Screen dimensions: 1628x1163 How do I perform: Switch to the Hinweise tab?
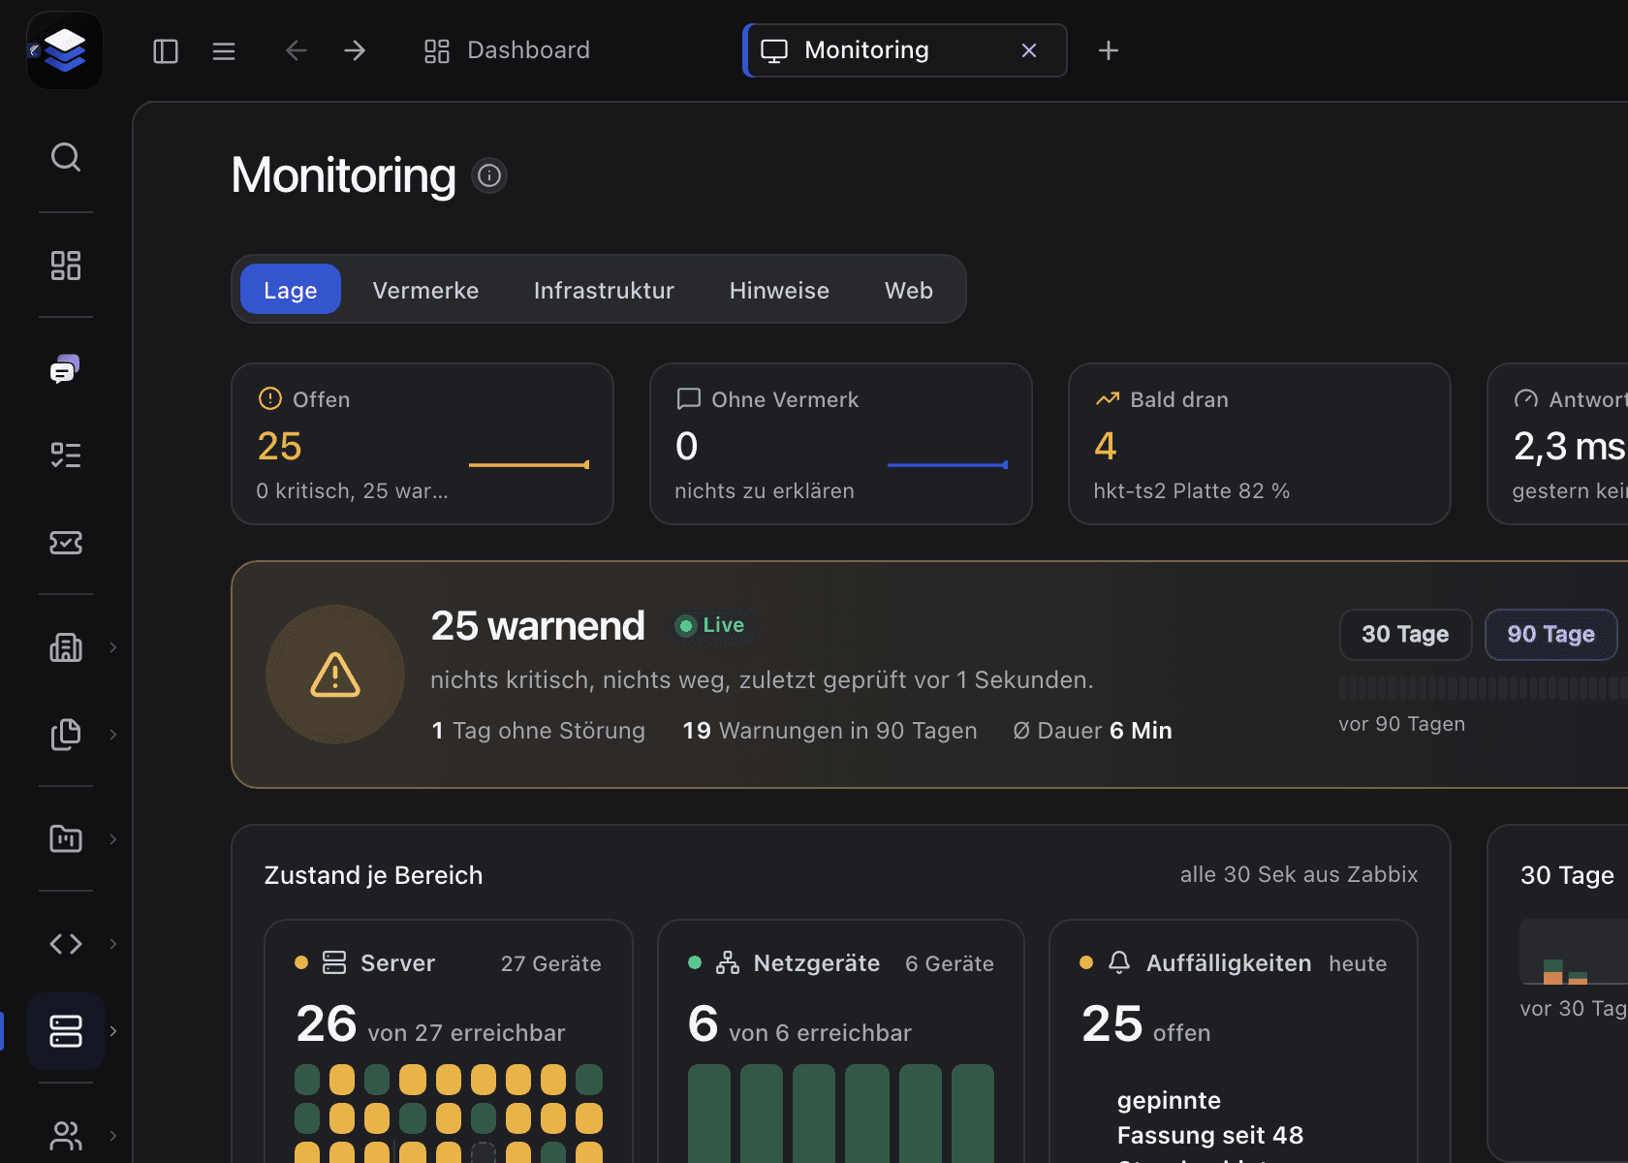779,290
